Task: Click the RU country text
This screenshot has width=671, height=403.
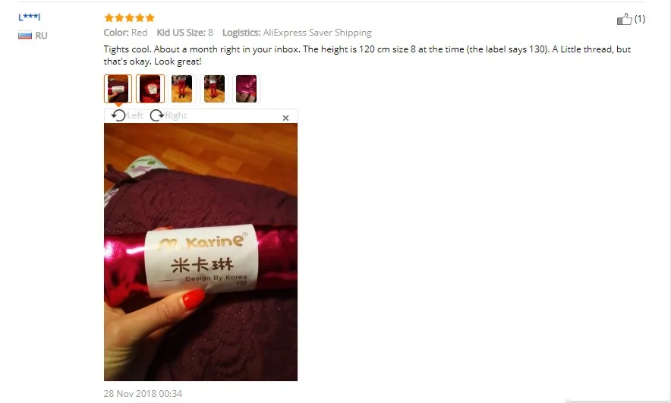Action: [x=41, y=36]
